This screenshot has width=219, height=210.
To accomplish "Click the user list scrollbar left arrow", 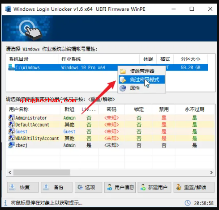I will [10, 172].
